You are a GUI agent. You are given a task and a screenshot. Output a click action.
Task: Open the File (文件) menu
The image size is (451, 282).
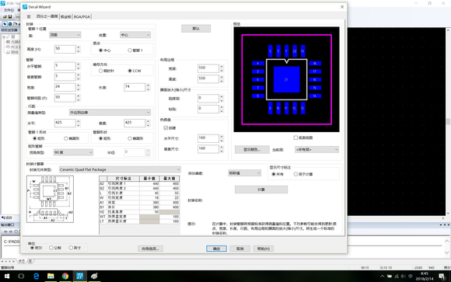pyautogui.click(x=9, y=10)
